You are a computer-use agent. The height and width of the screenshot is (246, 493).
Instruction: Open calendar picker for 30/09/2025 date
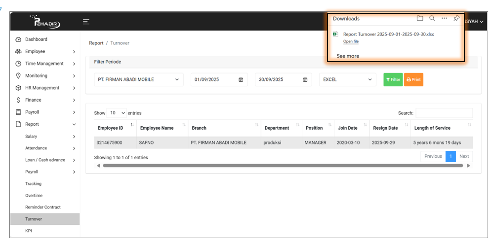click(305, 80)
